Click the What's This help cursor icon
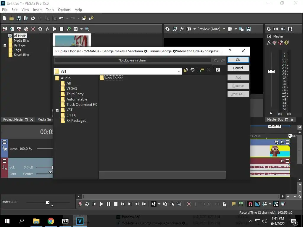The image size is (303, 227). [91, 18]
